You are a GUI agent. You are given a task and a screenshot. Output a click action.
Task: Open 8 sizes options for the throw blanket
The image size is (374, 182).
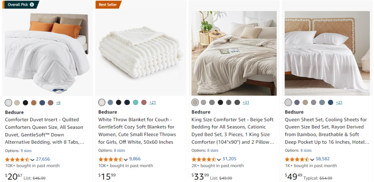coord(119,150)
